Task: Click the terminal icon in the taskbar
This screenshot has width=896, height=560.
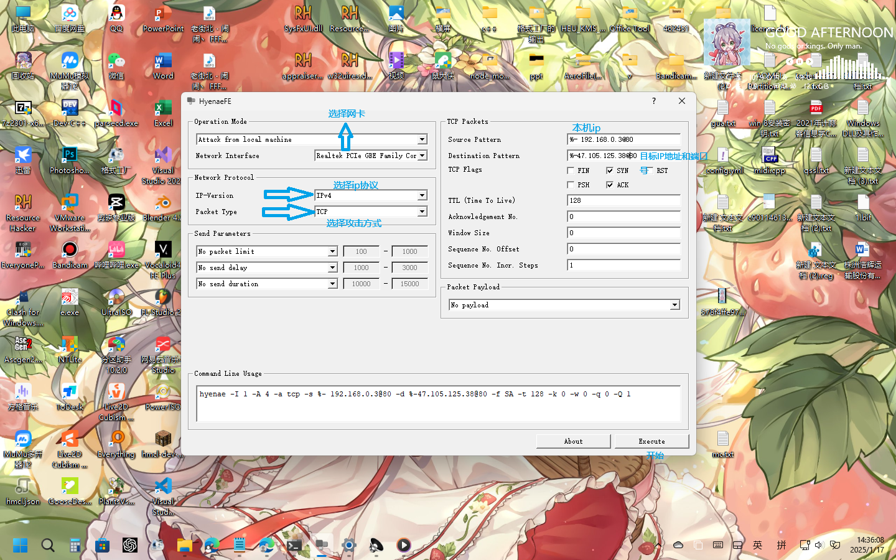Action: 294,545
